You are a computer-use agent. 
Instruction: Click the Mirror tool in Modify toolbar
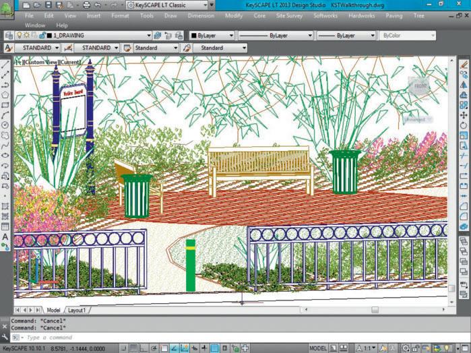click(x=464, y=85)
